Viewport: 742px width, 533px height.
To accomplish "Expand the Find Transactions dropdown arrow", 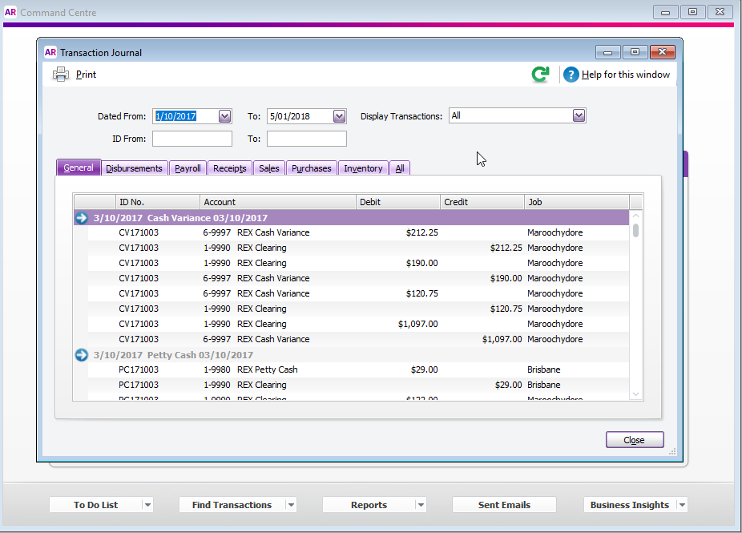I will (x=291, y=505).
